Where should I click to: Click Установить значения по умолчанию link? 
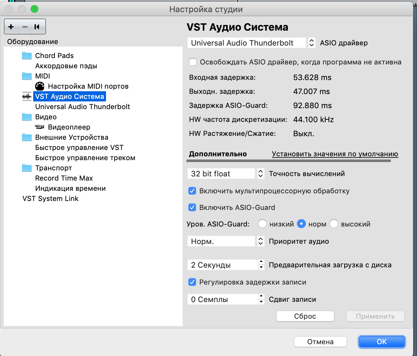point(335,154)
